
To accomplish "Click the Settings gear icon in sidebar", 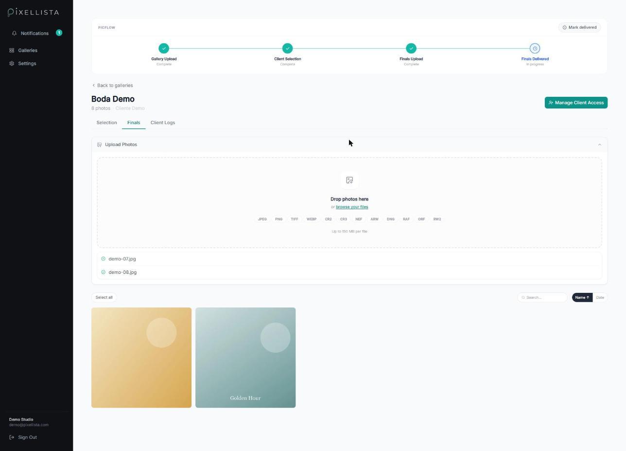I will point(12,63).
